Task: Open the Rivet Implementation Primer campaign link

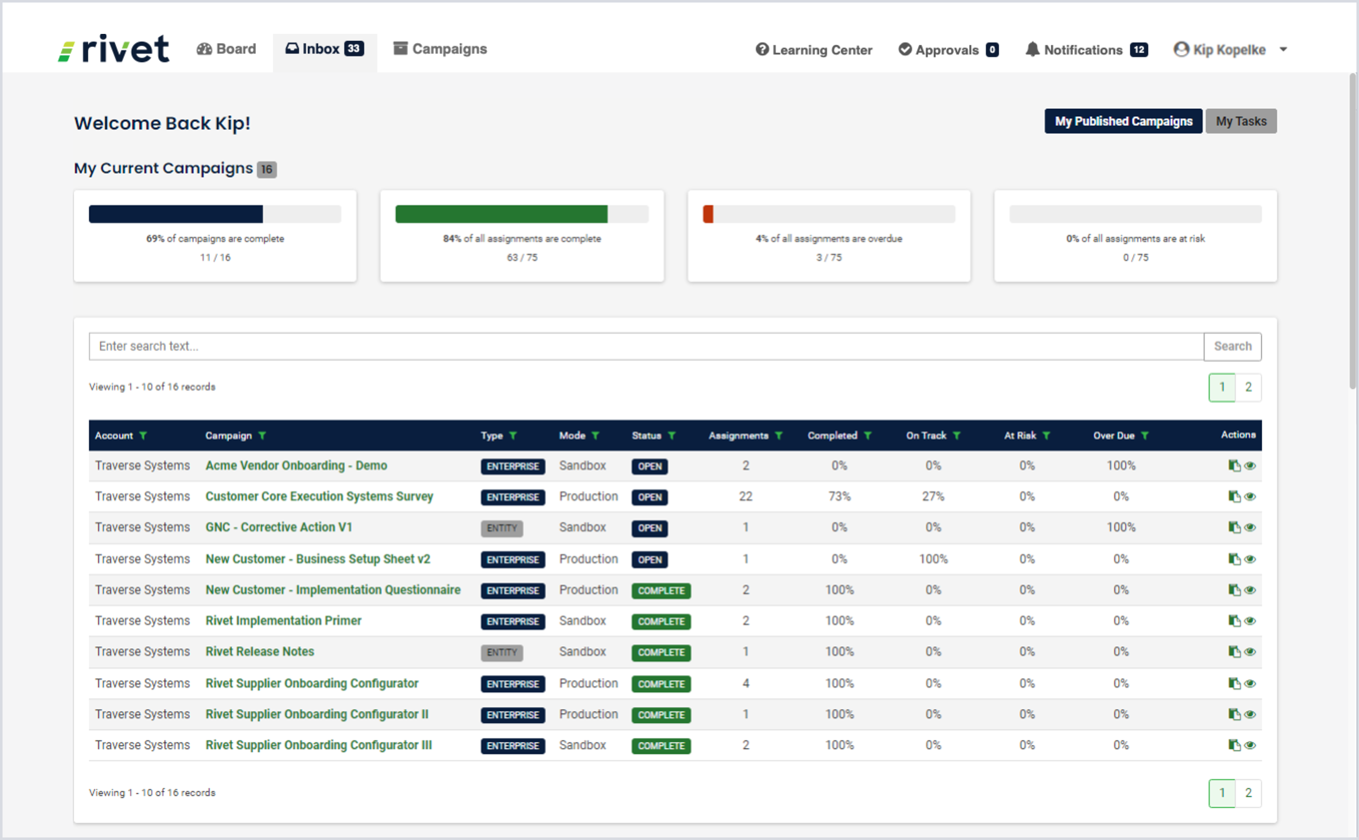Action: (283, 620)
